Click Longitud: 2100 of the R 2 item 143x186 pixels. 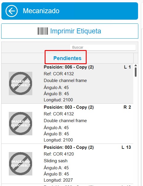pyautogui.click(x=58, y=140)
